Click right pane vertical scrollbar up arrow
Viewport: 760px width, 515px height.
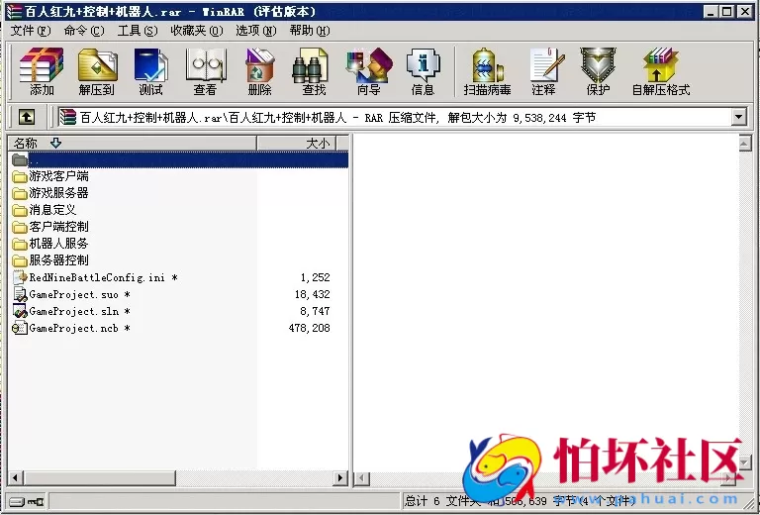745,143
